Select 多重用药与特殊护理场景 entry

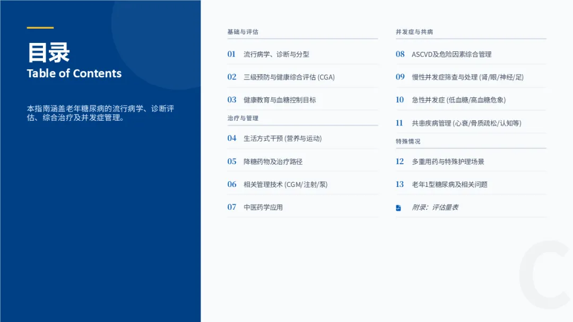click(471, 162)
